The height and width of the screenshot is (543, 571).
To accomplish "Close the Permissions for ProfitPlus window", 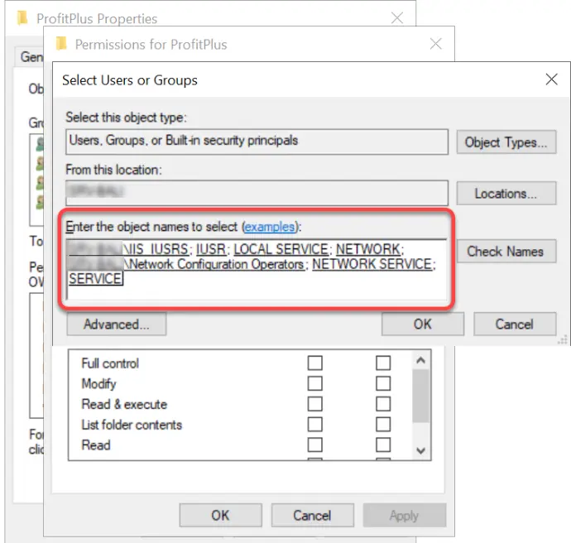I will pyautogui.click(x=435, y=44).
